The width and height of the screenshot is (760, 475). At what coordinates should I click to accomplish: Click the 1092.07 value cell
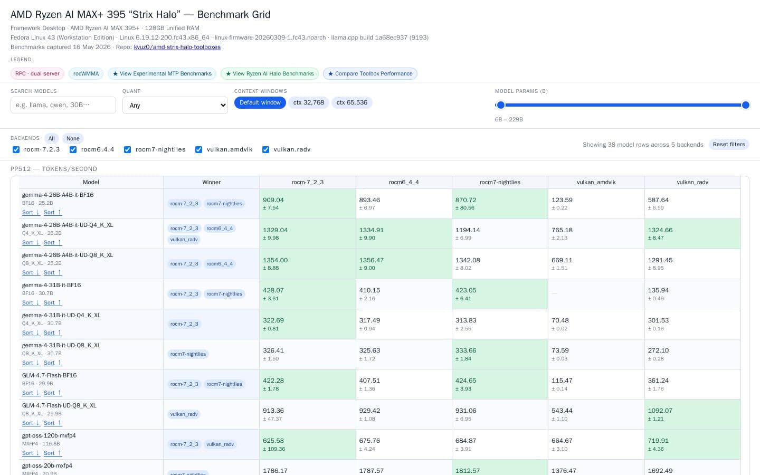692,414
